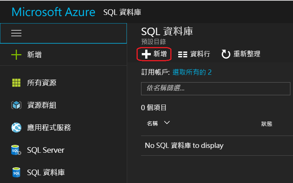Screen dimensions: 293x183
Task: Focus the 依名稱篩選 filter box
Action: pyautogui.click(x=215, y=89)
